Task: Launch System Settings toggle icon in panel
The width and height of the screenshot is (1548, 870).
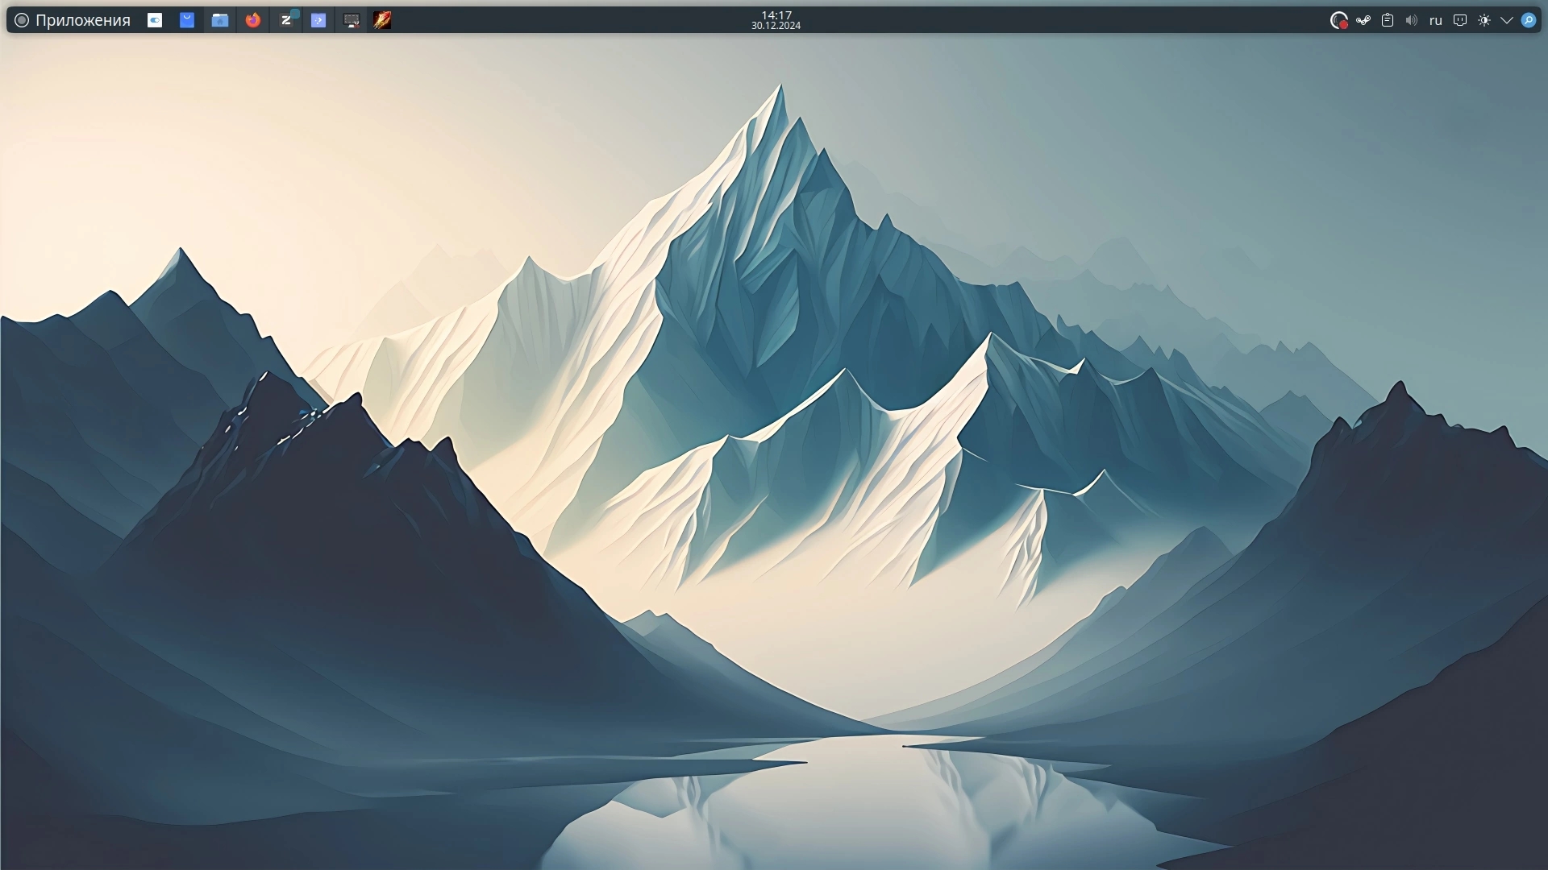Action: [155, 20]
